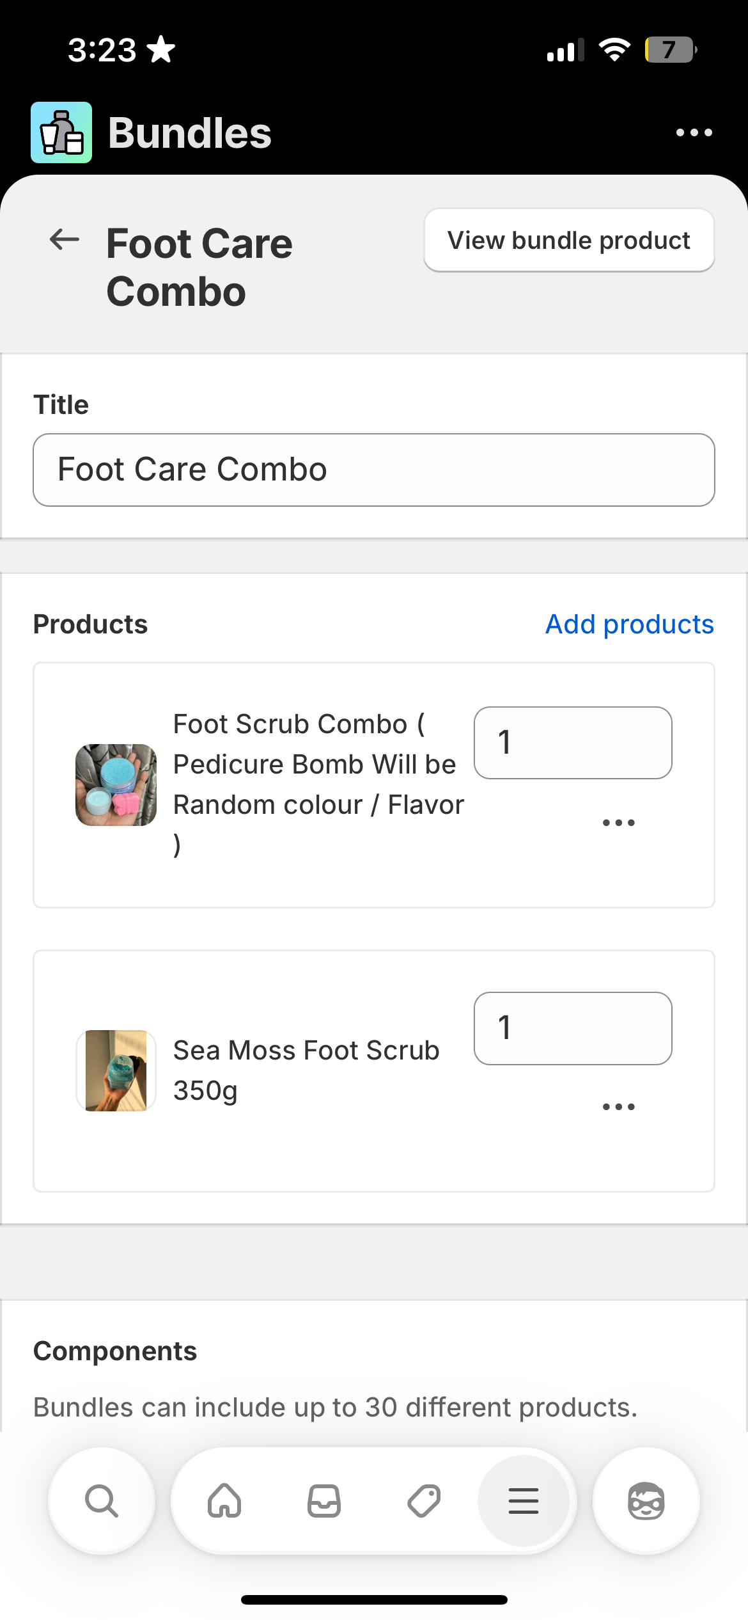The width and height of the screenshot is (748, 1620).
Task: Tap the Sea Moss Foot Scrub thumbnail
Action: click(x=115, y=1070)
